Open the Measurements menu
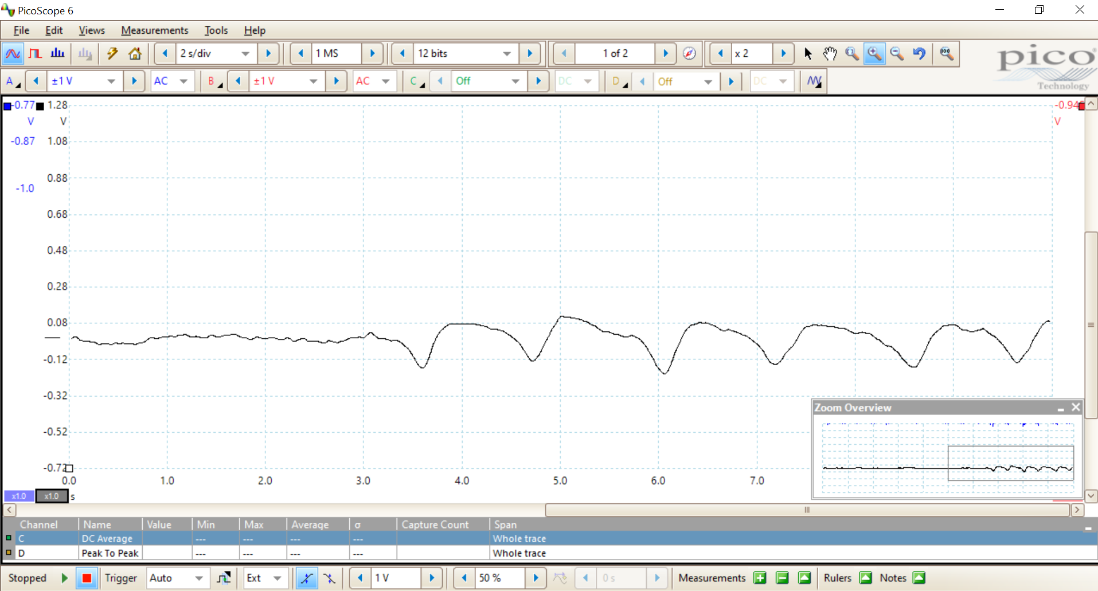1098x591 pixels. (x=154, y=30)
